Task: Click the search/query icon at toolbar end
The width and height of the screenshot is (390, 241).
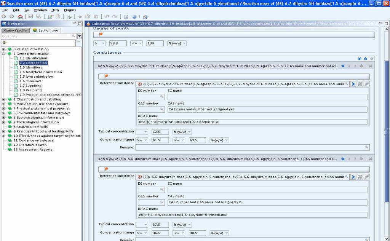Action: (x=145, y=17)
